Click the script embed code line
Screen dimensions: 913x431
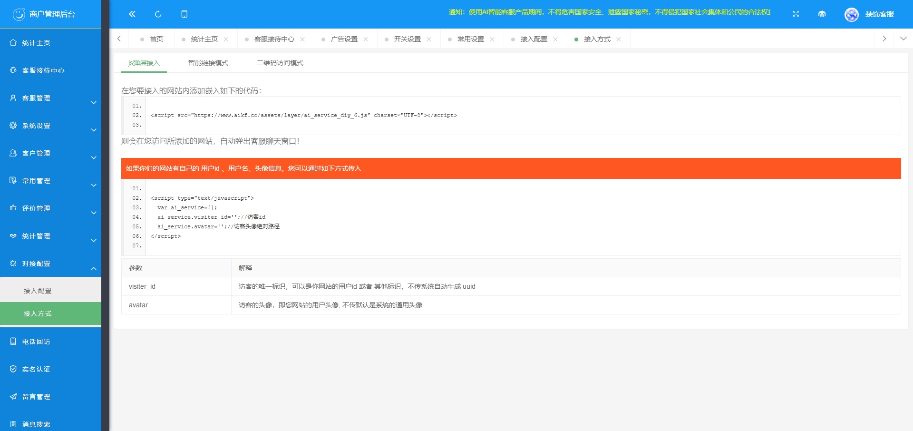(x=303, y=116)
